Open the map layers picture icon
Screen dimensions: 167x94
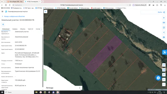(x=164, y=70)
